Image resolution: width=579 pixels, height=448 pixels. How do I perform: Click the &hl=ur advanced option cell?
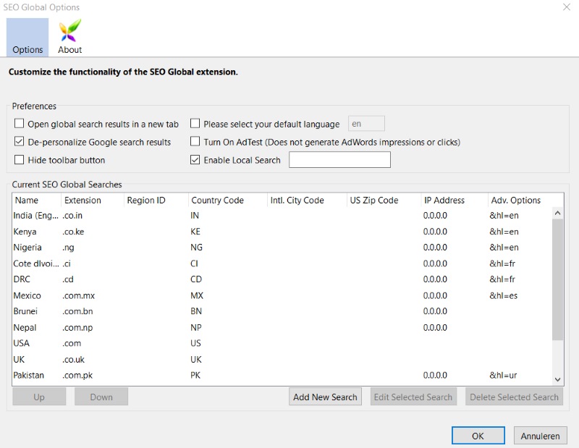pyautogui.click(x=503, y=375)
